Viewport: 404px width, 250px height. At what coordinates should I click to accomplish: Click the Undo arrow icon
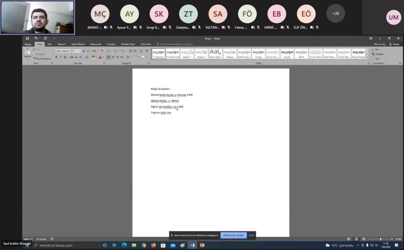[x=36, y=38]
